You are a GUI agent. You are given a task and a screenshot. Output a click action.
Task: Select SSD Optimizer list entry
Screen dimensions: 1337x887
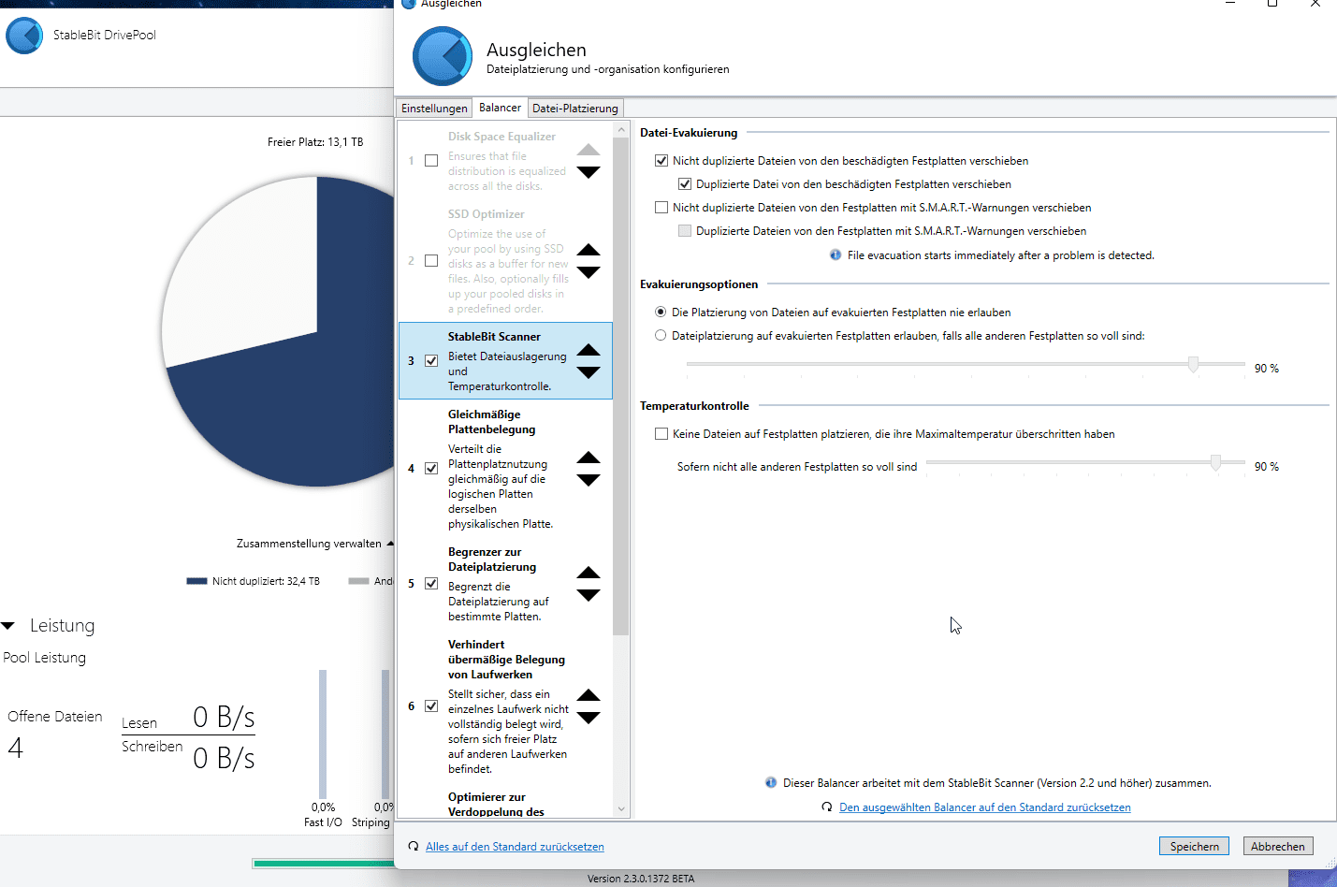pos(505,261)
